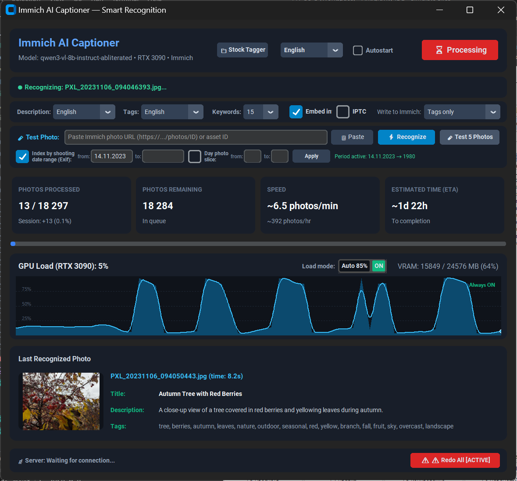Click the photos processed progress bar
517x481 pixels.
tap(258, 244)
